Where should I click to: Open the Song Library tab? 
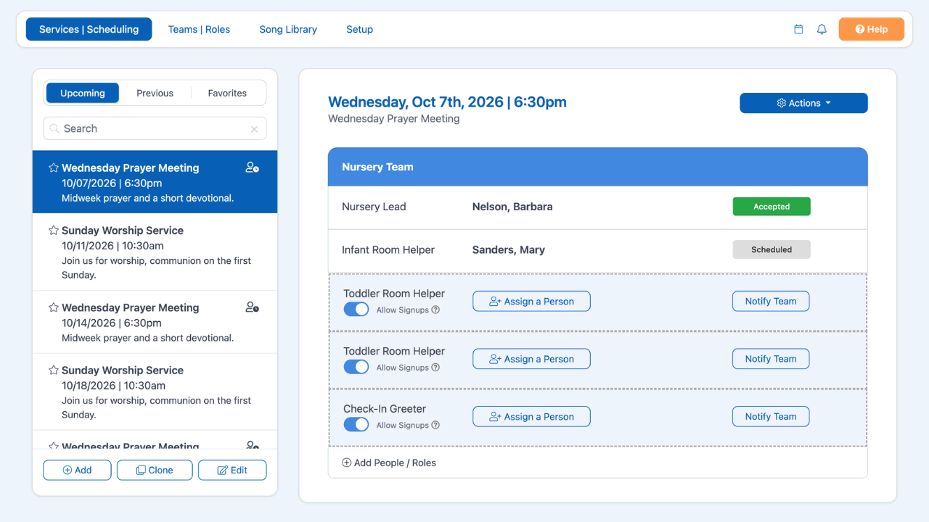click(288, 30)
